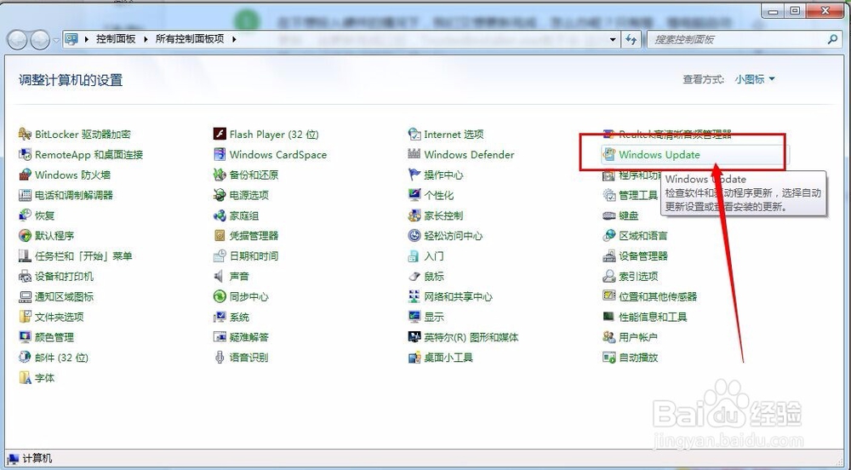The width and height of the screenshot is (851, 470).
Task: Open 英特尔(R) 图形和媒体 link
Action: 471,337
